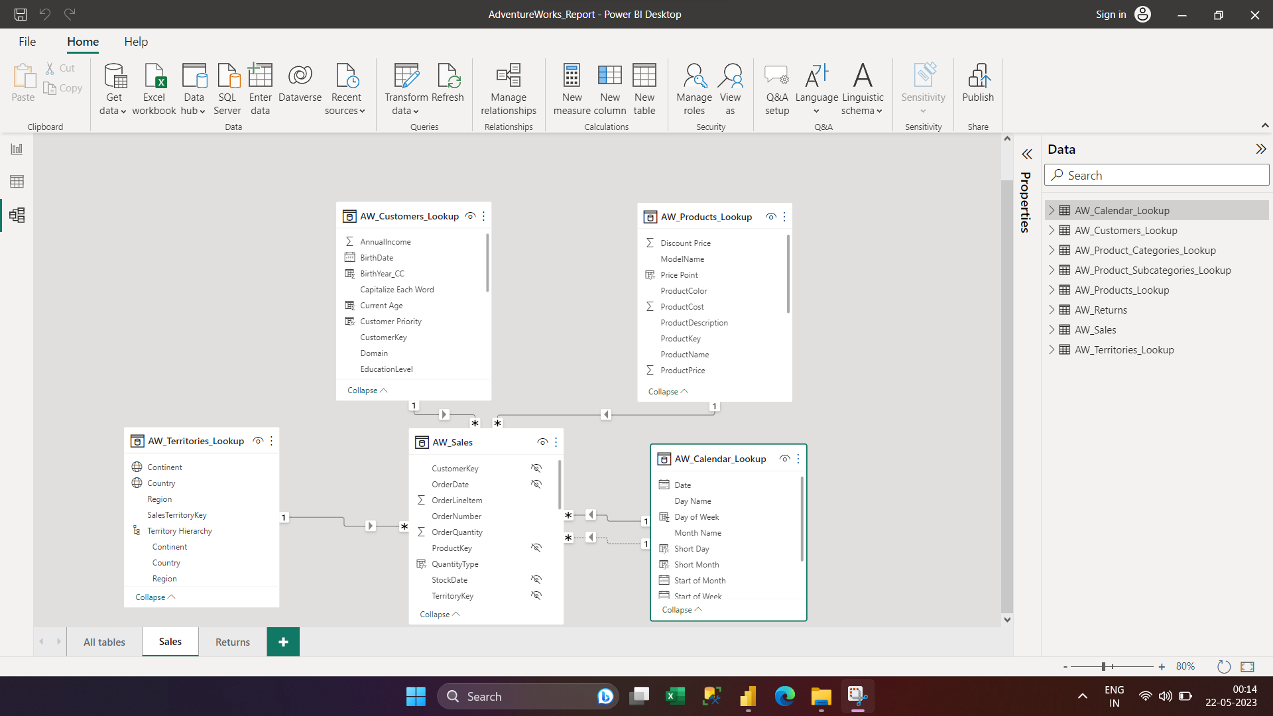Unhide the CustomerKey field in AW_Sales
The image size is (1273, 716).
536,468
